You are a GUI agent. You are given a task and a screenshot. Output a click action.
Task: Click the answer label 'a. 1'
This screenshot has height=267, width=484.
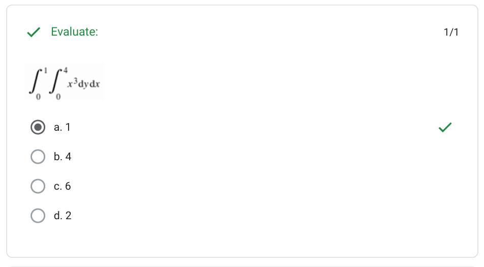click(x=62, y=127)
